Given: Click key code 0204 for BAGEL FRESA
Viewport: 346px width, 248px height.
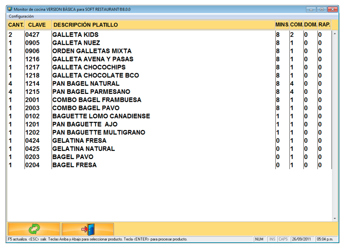Looking at the screenshot, I should click(x=32, y=165).
